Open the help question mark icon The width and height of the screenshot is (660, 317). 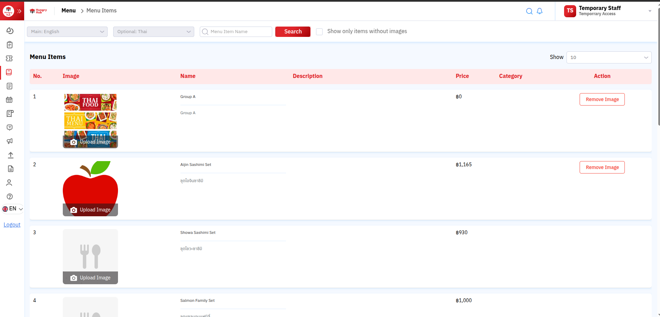[x=10, y=196]
